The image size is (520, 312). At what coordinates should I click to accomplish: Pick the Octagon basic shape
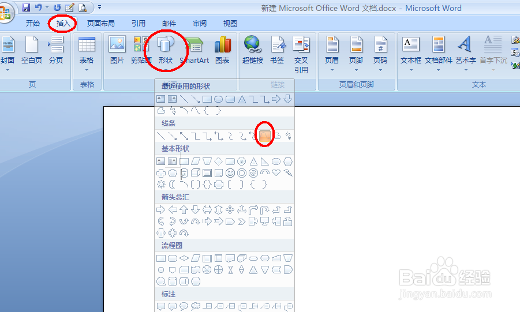(x=241, y=161)
